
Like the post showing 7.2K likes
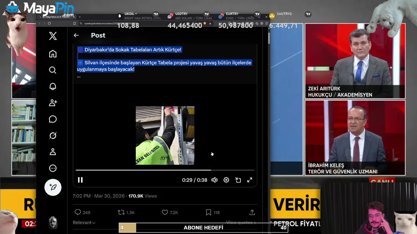pyautogui.click(x=170, y=213)
